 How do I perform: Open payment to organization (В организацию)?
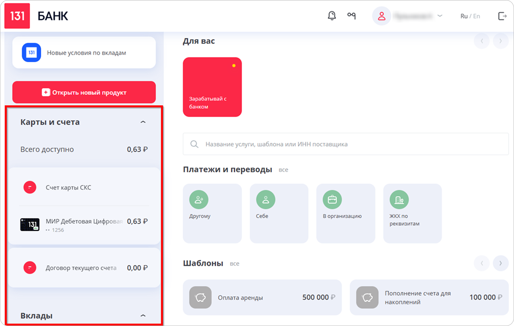pos(345,213)
